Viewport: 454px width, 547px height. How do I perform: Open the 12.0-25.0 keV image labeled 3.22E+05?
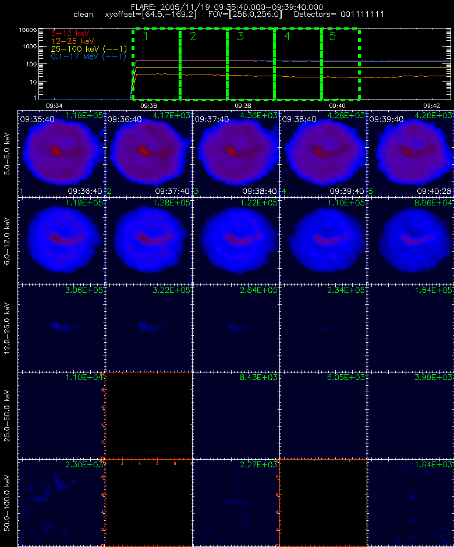(148, 328)
